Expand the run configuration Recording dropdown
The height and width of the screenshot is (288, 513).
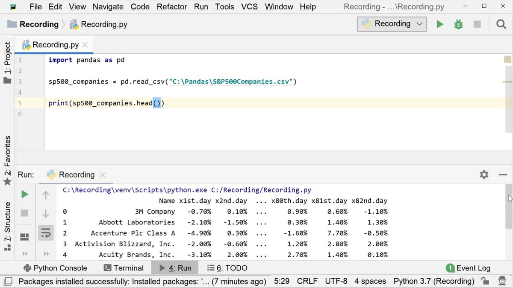(392, 24)
